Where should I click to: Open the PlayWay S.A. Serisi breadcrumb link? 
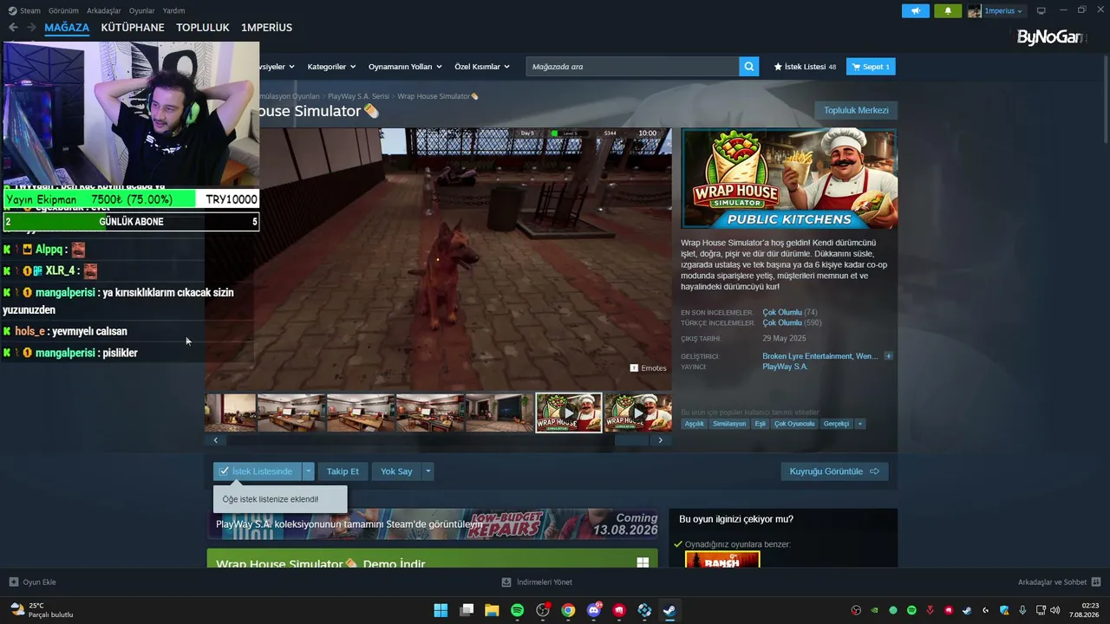pyautogui.click(x=358, y=96)
